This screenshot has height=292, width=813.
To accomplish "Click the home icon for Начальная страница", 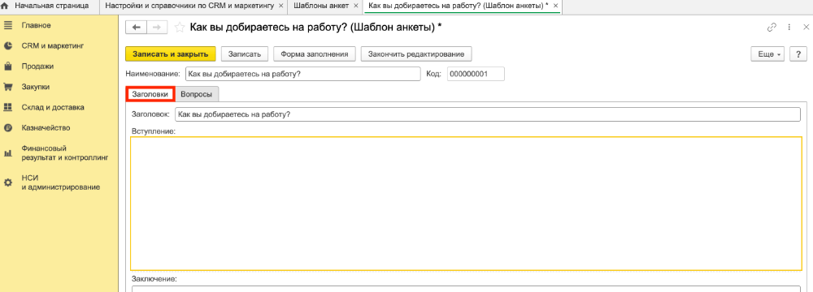I will click(7, 6).
